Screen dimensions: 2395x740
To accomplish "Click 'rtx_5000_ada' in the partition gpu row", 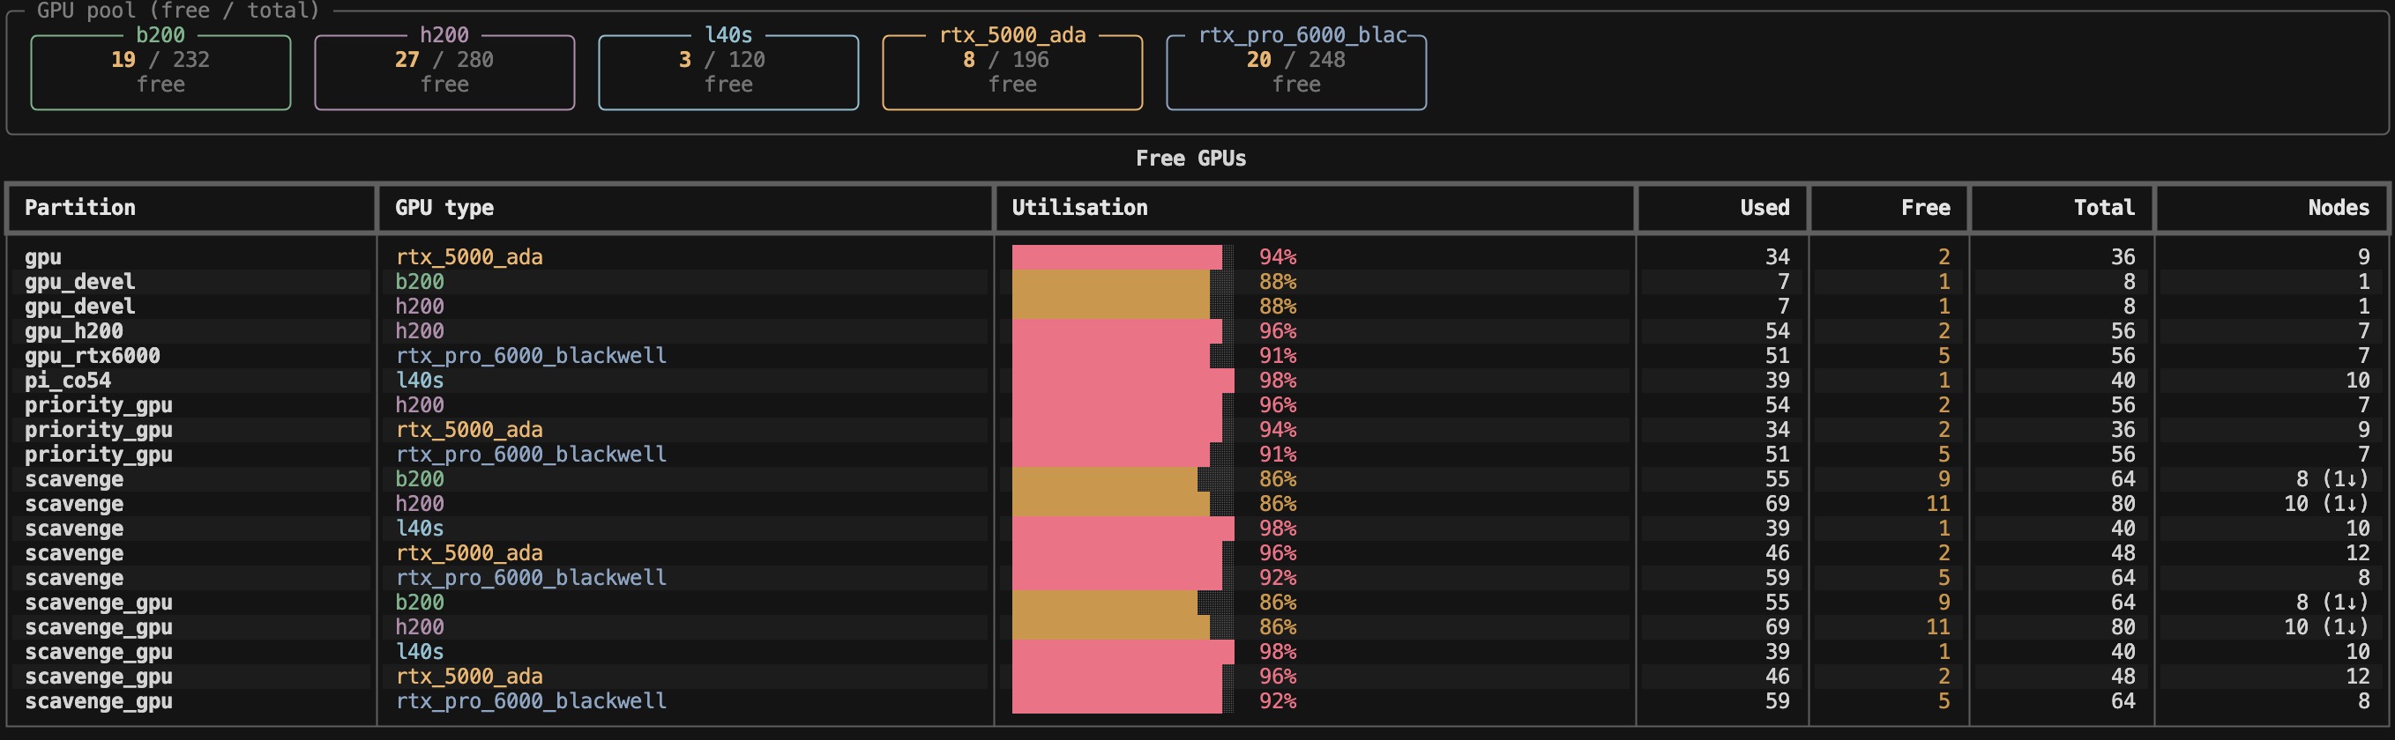I will (468, 257).
